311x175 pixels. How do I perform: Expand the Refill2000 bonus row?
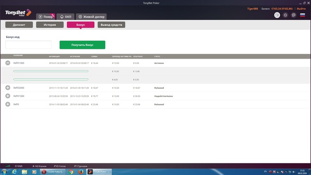pyautogui.click(x=8, y=88)
